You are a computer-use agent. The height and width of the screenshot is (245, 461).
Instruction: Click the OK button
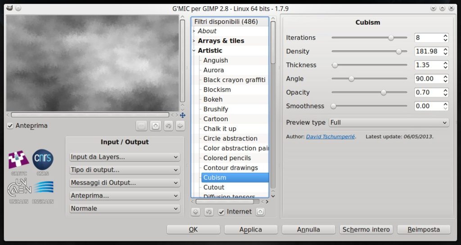tap(193, 229)
